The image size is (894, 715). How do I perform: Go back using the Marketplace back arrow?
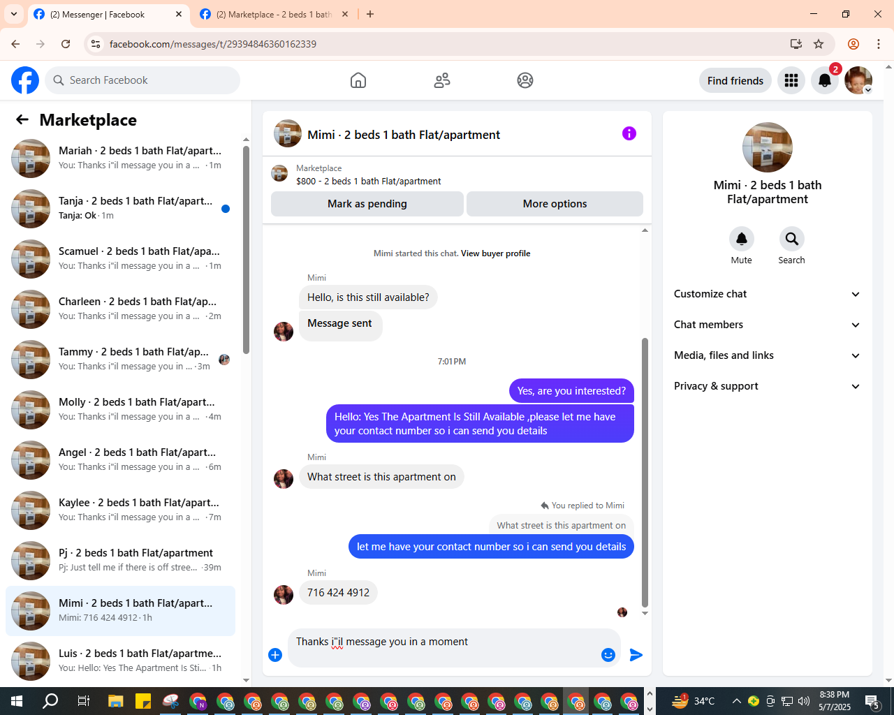[x=22, y=119]
